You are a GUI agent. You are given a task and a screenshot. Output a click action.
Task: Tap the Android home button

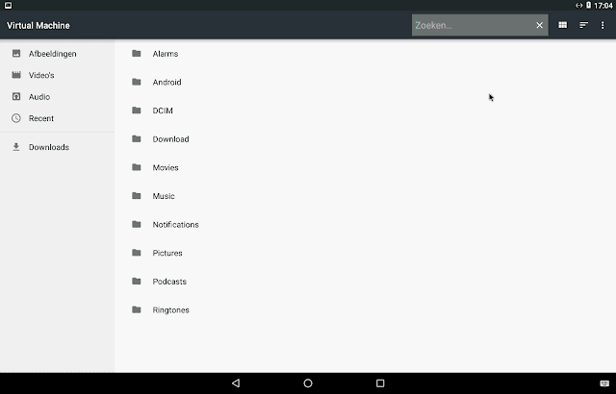click(308, 383)
